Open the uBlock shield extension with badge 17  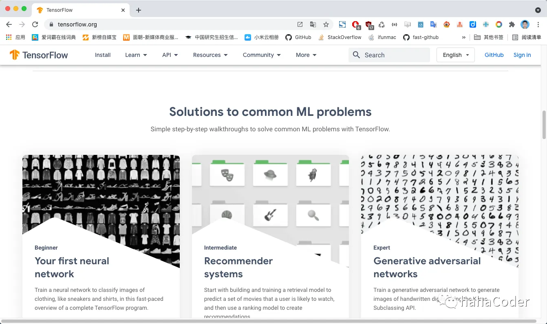point(369,25)
